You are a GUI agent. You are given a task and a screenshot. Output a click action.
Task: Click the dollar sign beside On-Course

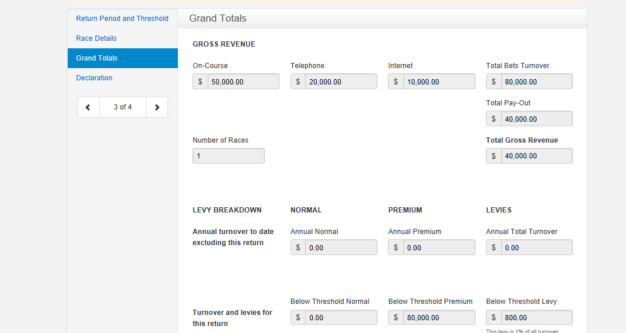pos(201,82)
